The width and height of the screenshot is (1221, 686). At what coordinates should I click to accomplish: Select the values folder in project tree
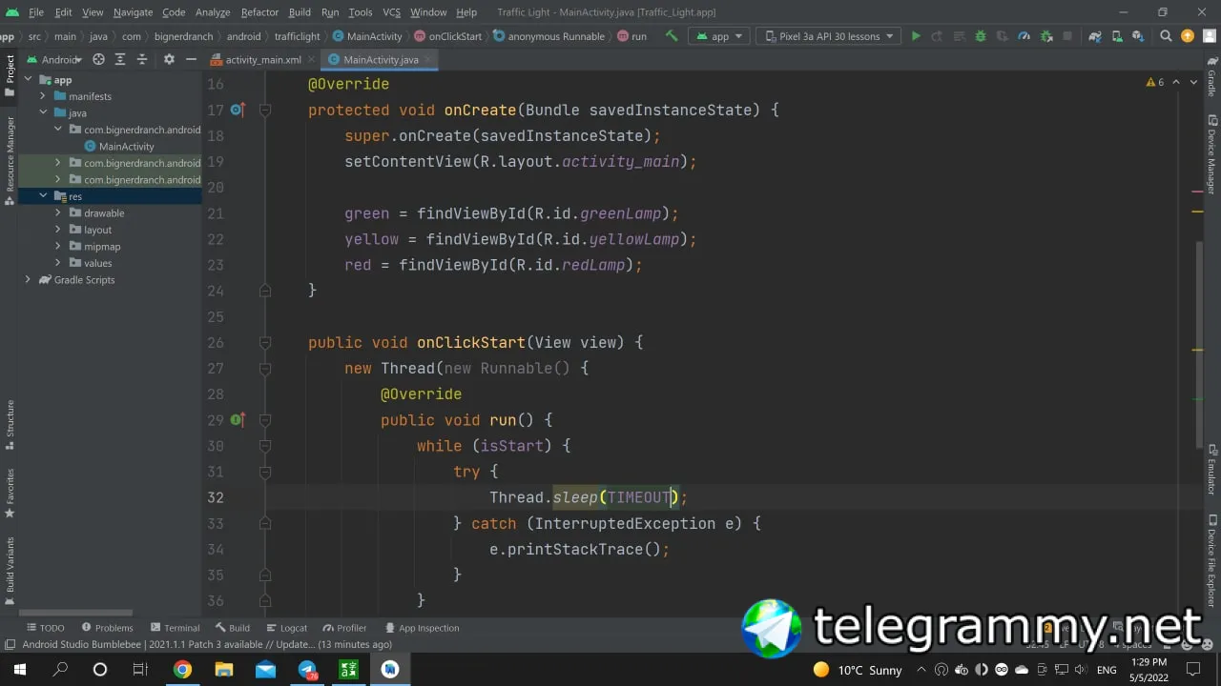pyautogui.click(x=97, y=263)
